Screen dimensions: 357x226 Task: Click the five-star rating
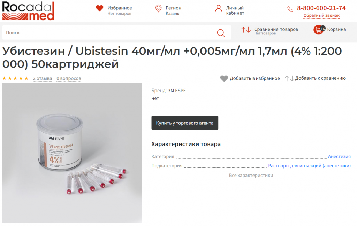coord(15,78)
